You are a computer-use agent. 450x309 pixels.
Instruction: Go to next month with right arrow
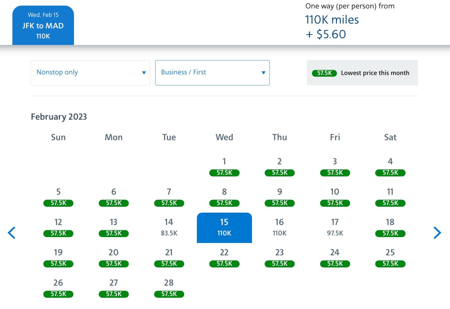click(437, 233)
